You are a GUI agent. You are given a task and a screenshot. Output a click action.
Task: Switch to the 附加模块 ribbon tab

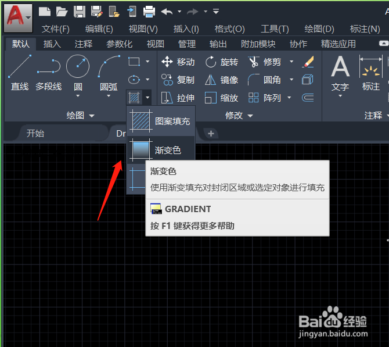click(x=258, y=44)
